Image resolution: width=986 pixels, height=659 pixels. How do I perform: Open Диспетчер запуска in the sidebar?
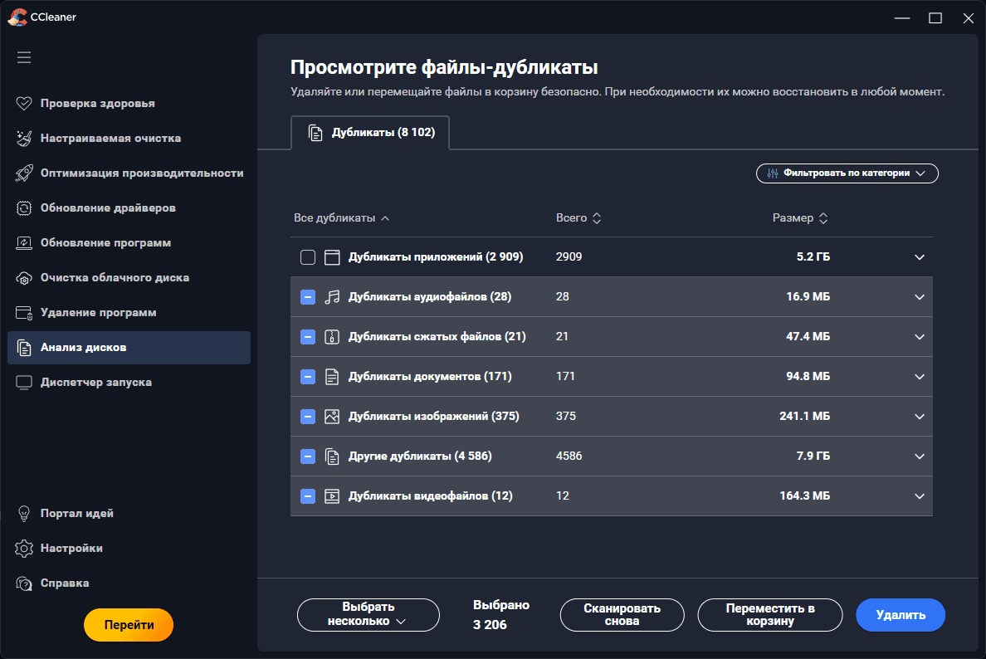(x=95, y=383)
